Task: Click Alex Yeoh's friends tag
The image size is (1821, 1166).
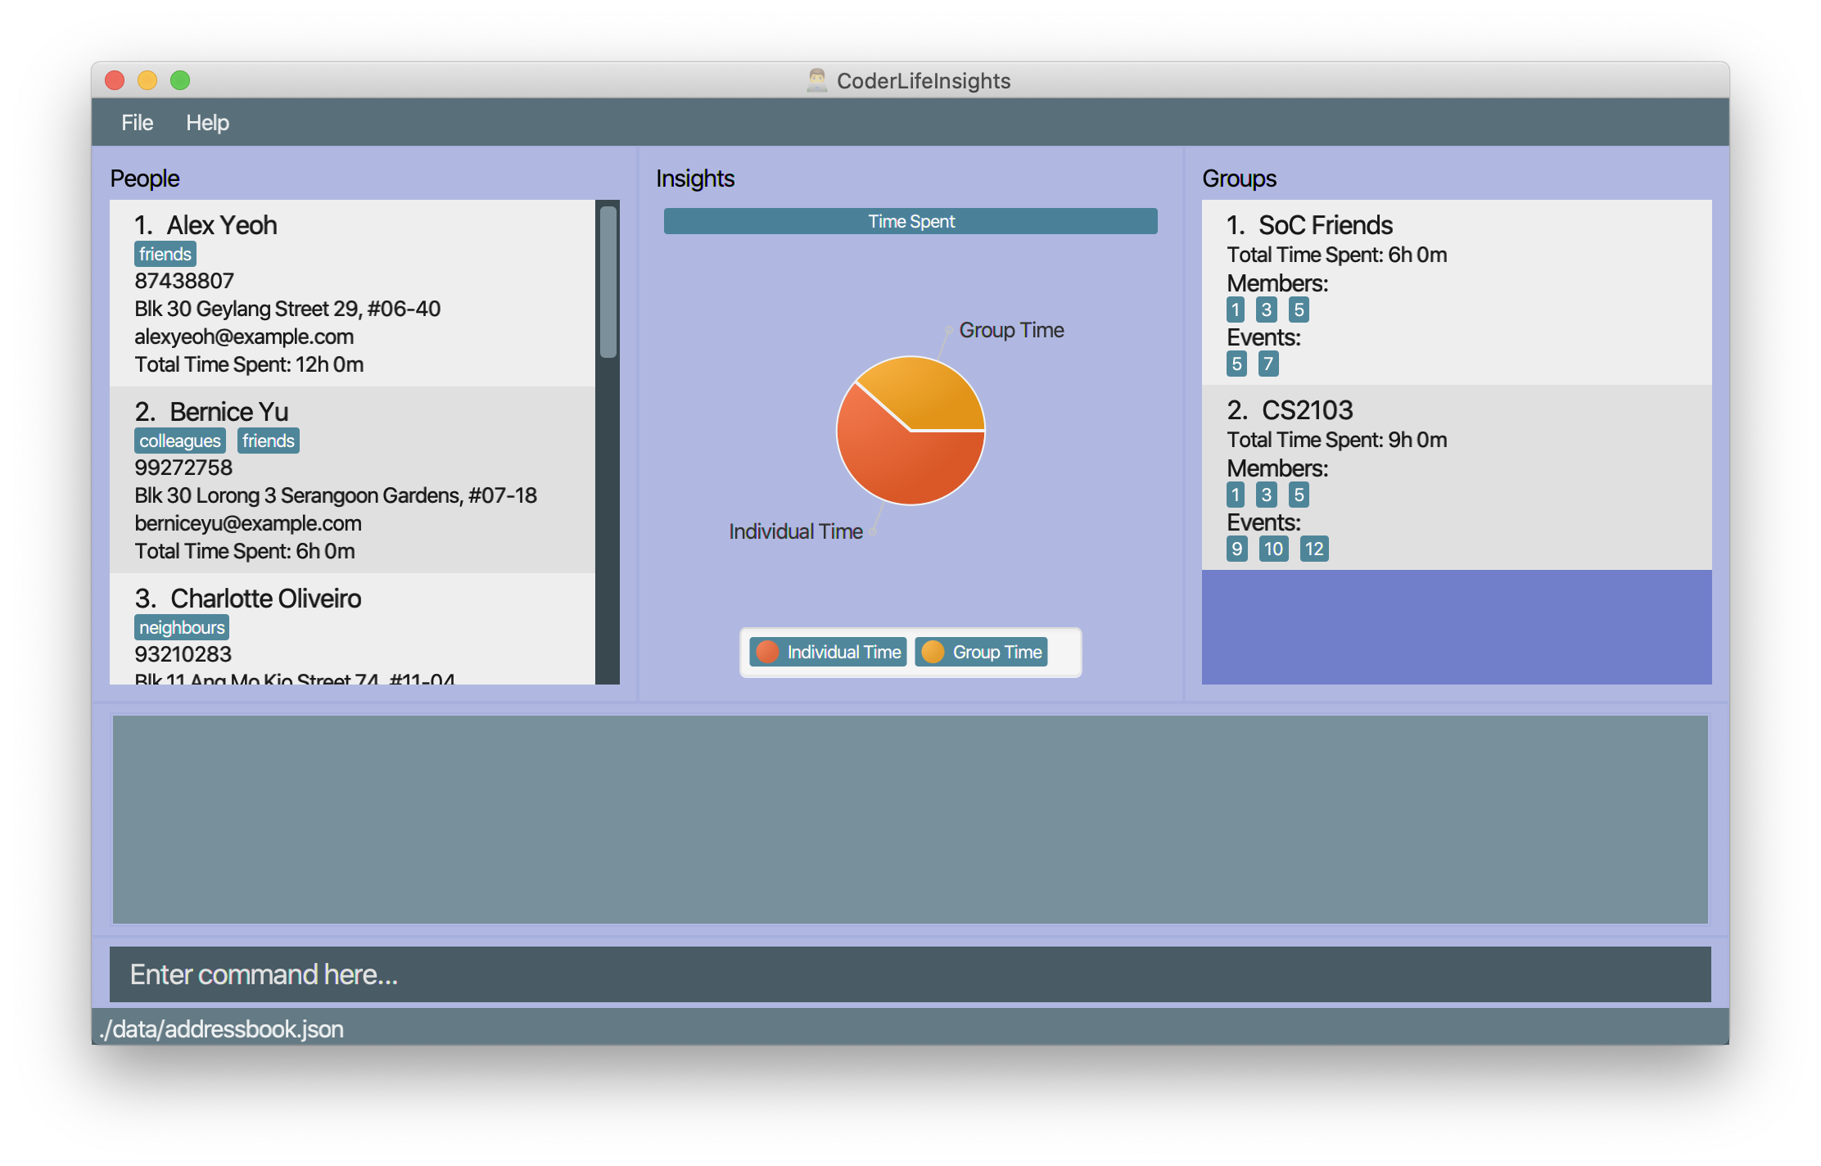Action: pos(165,254)
